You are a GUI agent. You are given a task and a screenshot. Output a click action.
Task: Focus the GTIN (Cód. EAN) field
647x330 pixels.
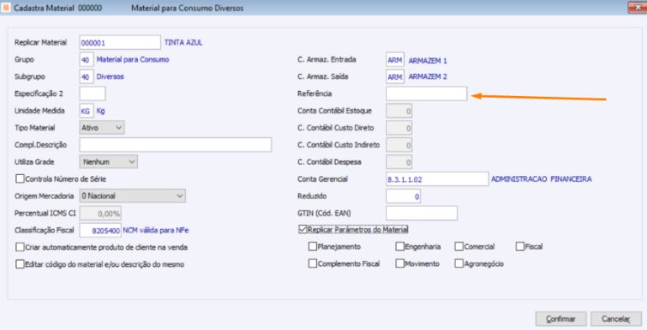pyautogui.click(x=422, y=213)
